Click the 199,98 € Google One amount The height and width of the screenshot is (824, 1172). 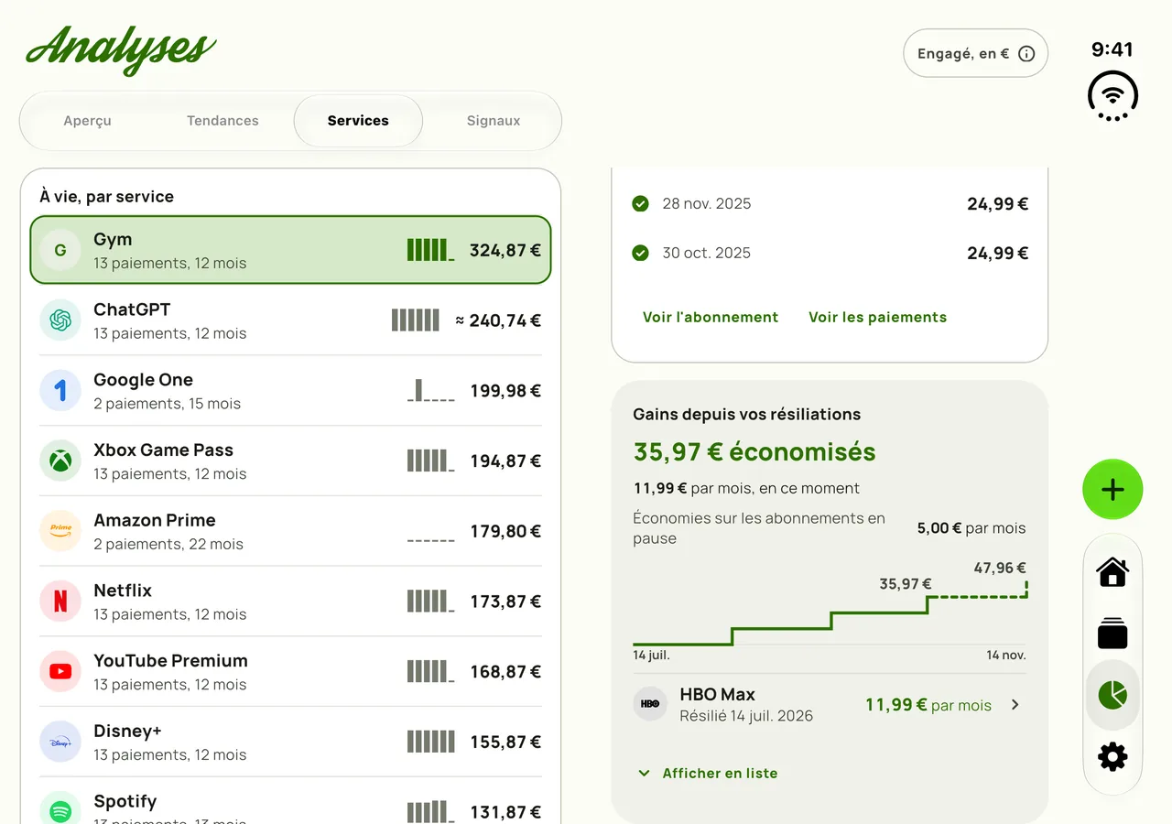(x=505, y=391)
